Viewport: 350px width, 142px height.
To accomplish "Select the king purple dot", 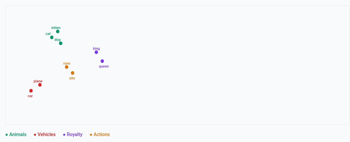I will pos(96,52).
